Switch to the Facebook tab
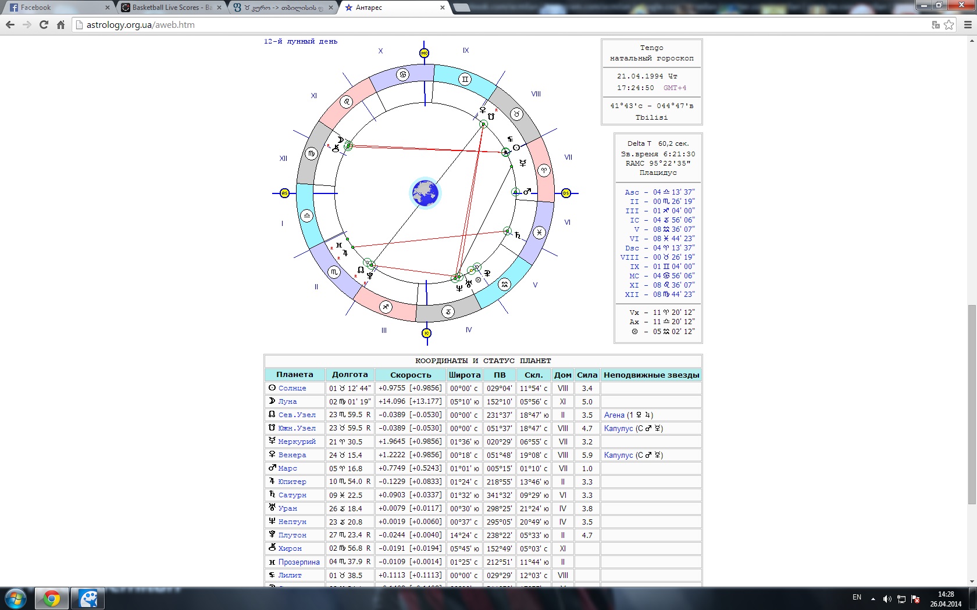Viewport: 977px width, 610px height. (36, 8)
